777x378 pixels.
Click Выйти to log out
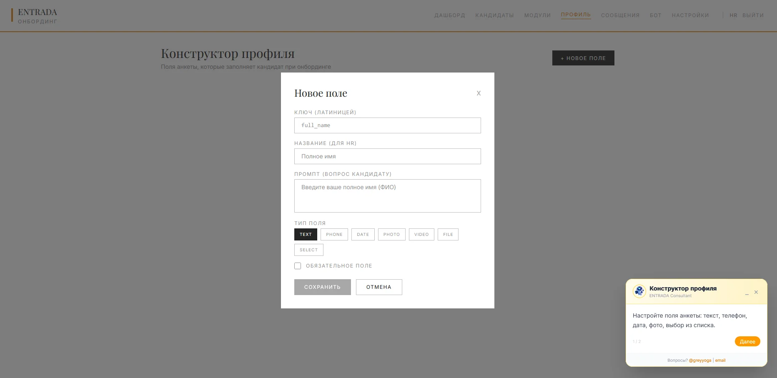[x=753, y=15]
